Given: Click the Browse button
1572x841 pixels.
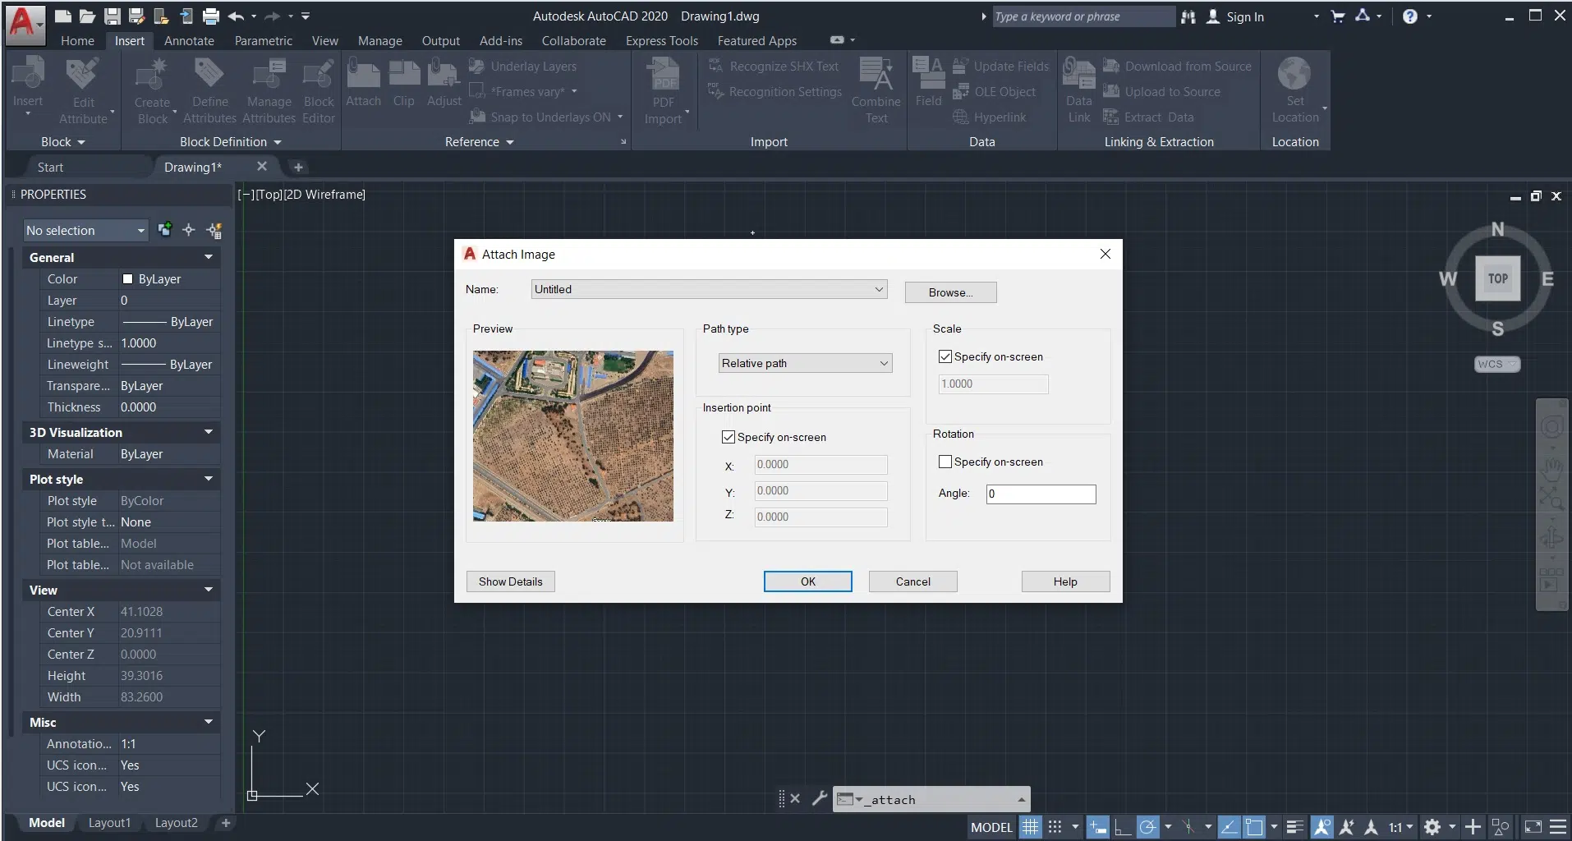Looking at the screenshot, I should pos(950,292).
